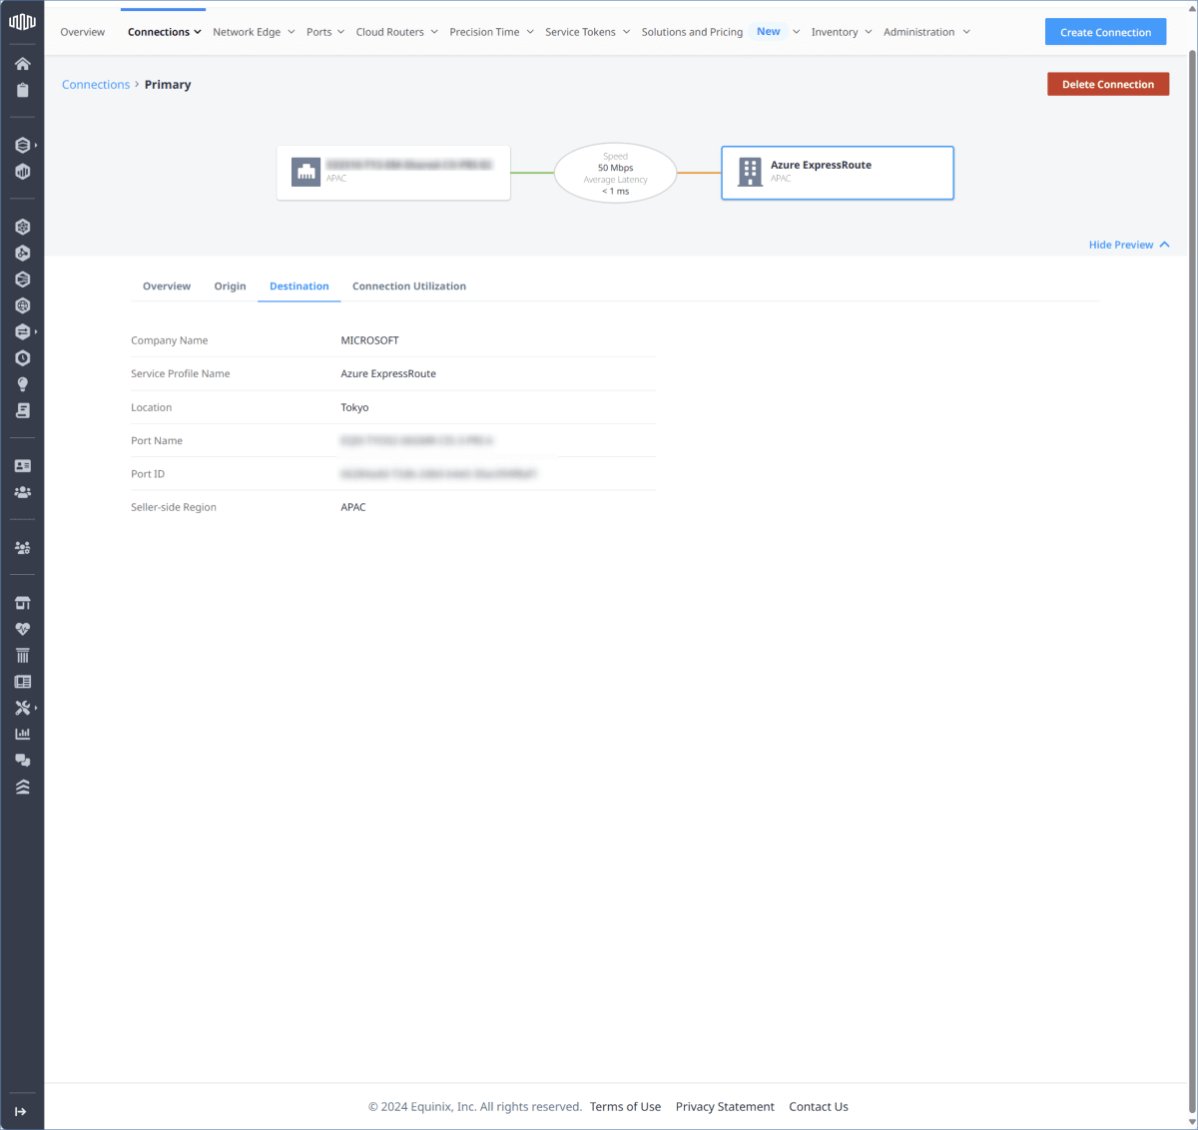Click the APAC seller-side region value
The image size is (1198, 1130).
[353, 507]
